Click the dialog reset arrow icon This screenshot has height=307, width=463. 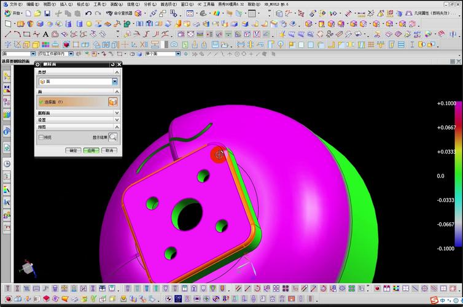(x=112, y=64)
